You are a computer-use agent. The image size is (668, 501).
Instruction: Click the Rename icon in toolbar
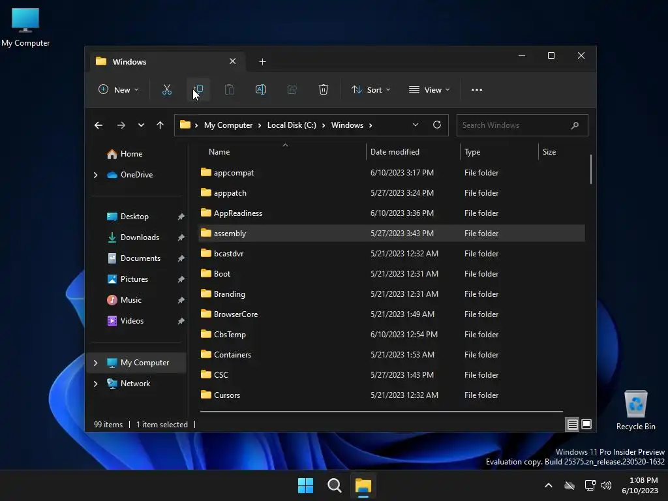coord(261,90)
